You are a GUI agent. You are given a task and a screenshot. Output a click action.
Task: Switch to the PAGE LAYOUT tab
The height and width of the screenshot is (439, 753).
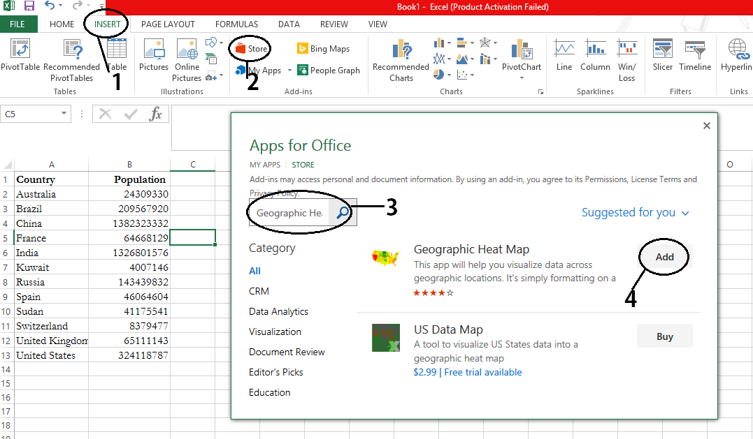click(168, 24)
